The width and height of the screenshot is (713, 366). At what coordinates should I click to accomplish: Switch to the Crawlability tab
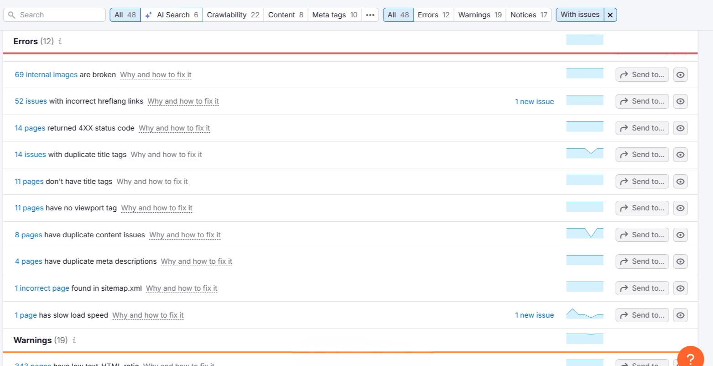(233, 15)
